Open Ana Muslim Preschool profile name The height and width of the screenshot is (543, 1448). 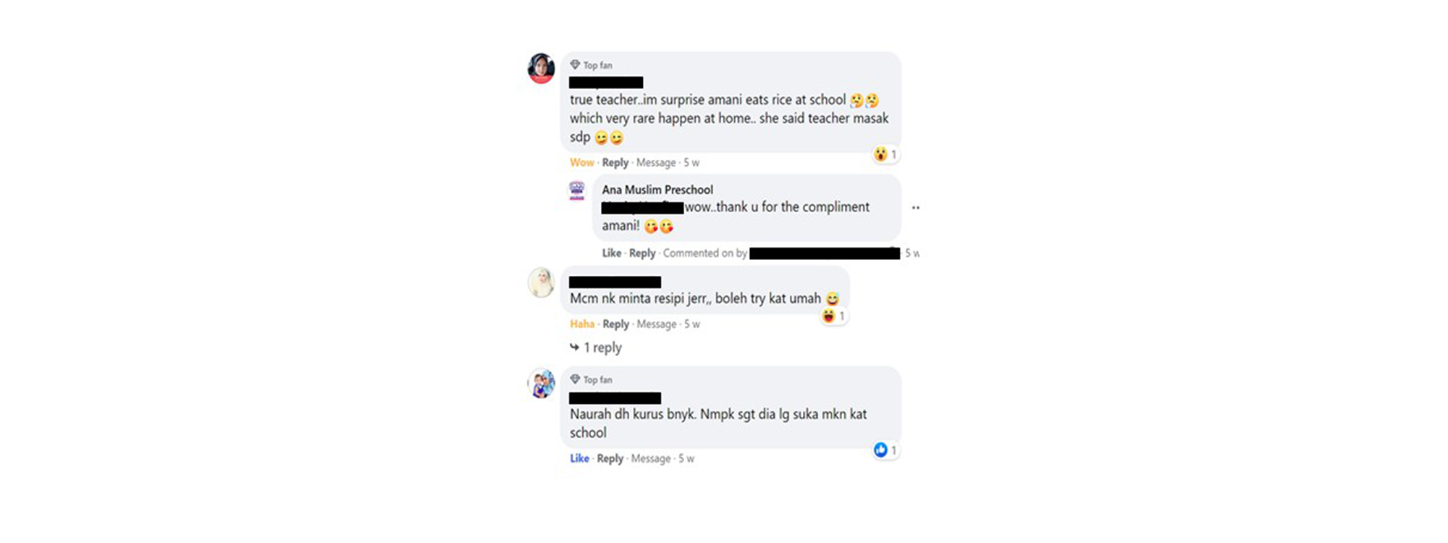click(657, 190)
